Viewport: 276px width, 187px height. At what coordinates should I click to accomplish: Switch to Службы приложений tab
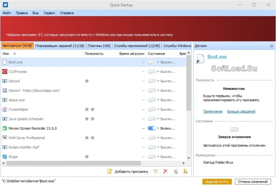click(x=137, y=46)
